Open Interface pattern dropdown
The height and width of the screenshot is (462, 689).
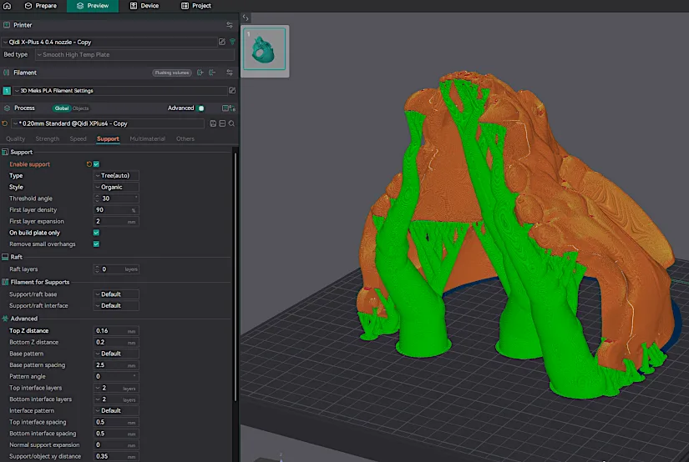click(116, 410)
